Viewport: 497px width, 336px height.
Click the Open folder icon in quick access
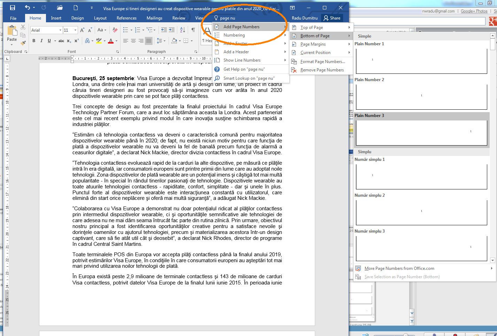[x=60, y=8]
